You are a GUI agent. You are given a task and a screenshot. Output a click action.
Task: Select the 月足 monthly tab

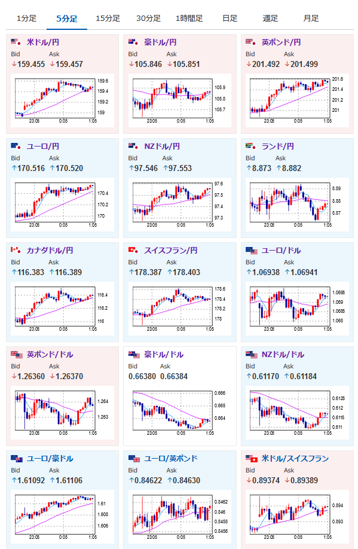311,19
